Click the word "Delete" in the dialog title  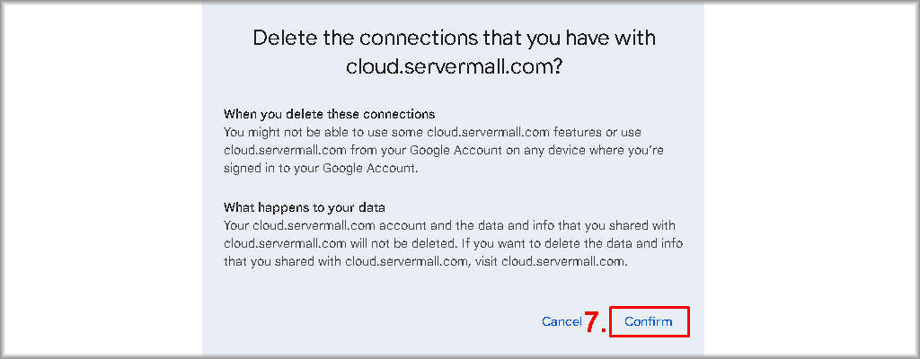pos(282,38)
